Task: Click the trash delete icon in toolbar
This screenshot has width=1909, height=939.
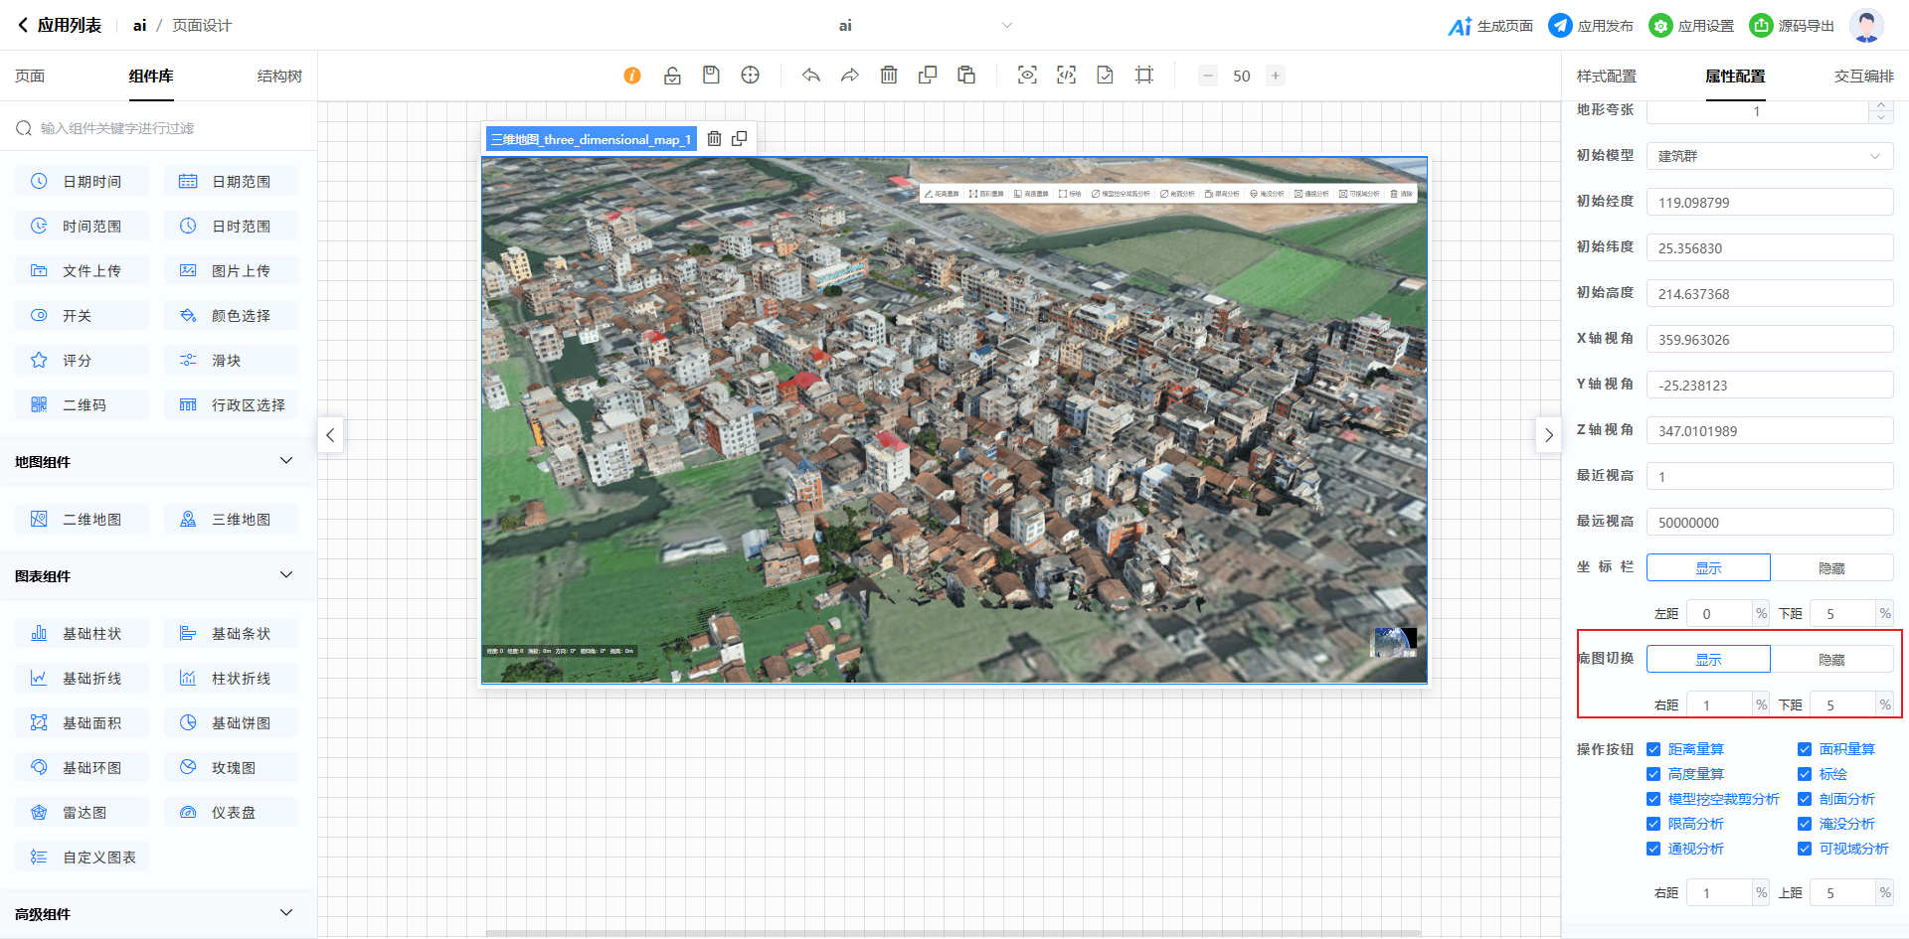Action: coord(889,76)
